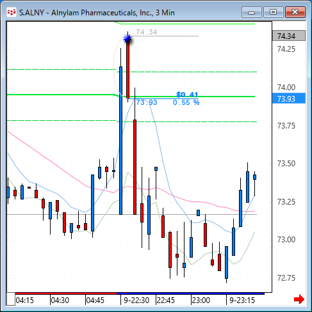Image resolution: width=312 pixels, height=312 pixels.
Task: Click the tall blue candle before the high
Action: (x=121, y=141)
